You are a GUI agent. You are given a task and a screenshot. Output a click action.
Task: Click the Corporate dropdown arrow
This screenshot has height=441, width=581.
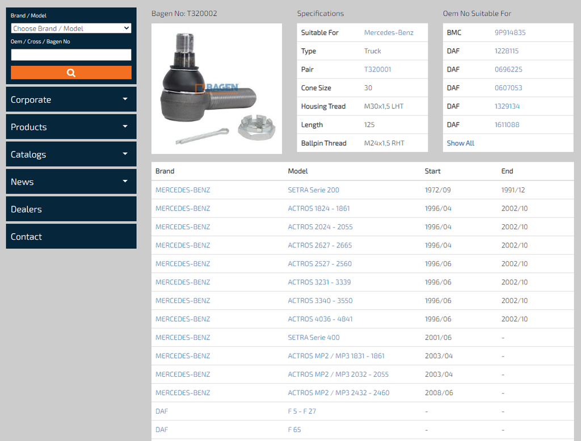click(x=125, y=99)
